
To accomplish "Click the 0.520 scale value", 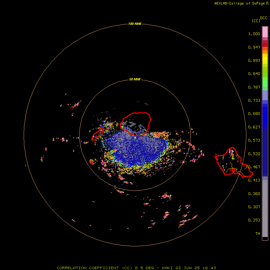I will tap(254, 154).
